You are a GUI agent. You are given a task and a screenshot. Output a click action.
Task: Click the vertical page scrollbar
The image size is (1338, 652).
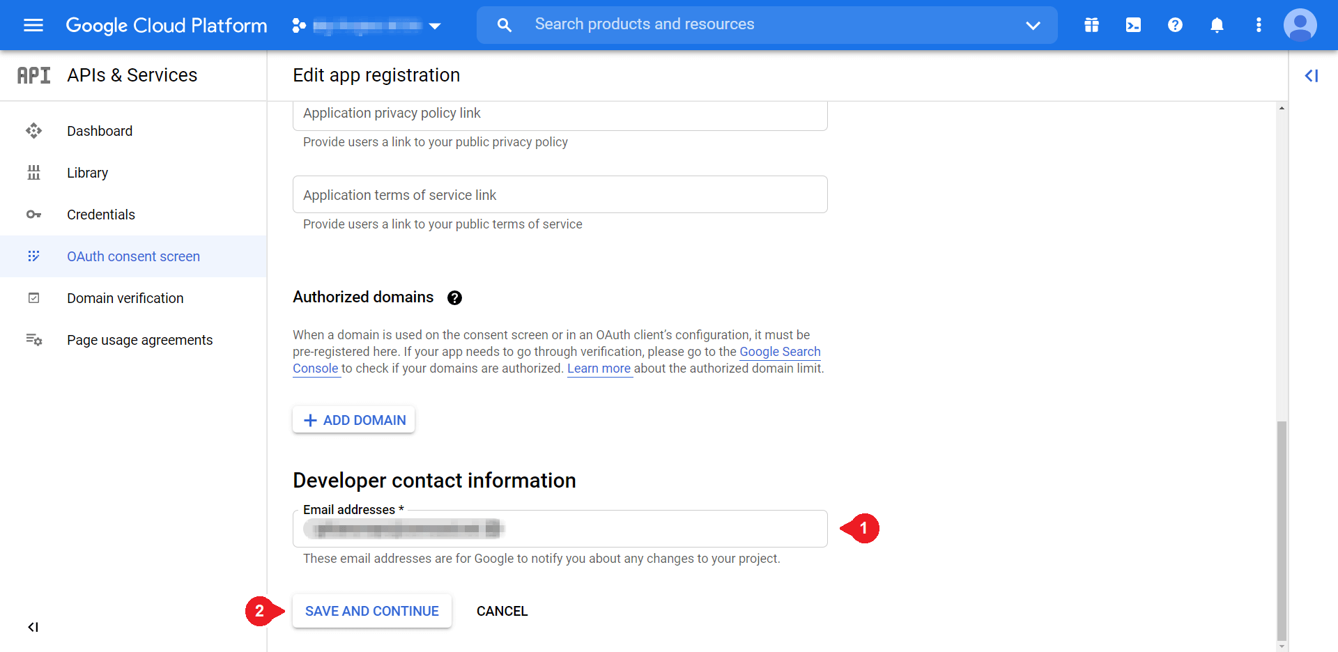tap(1282, 529)
